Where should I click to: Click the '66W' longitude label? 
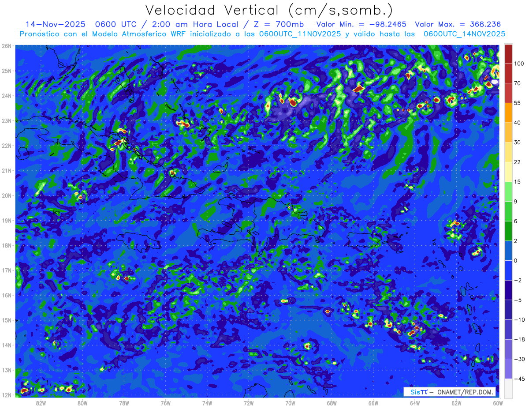tap(373, 403)
